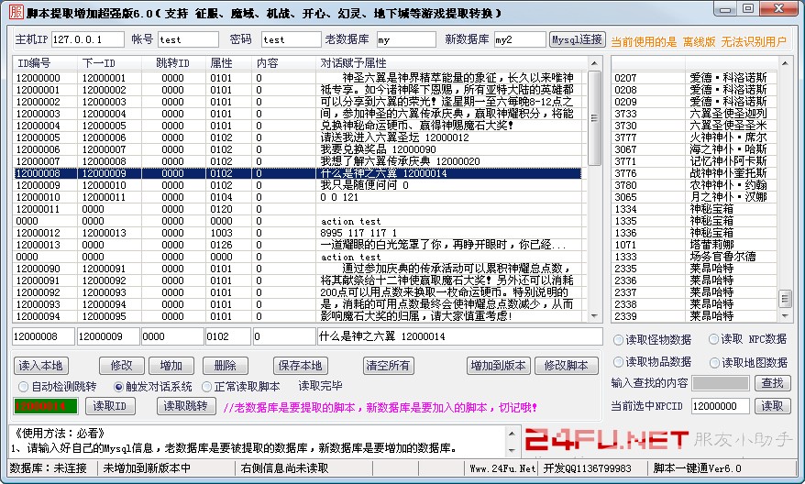Click the 对话赋予属性 column header

coord(353,62)
